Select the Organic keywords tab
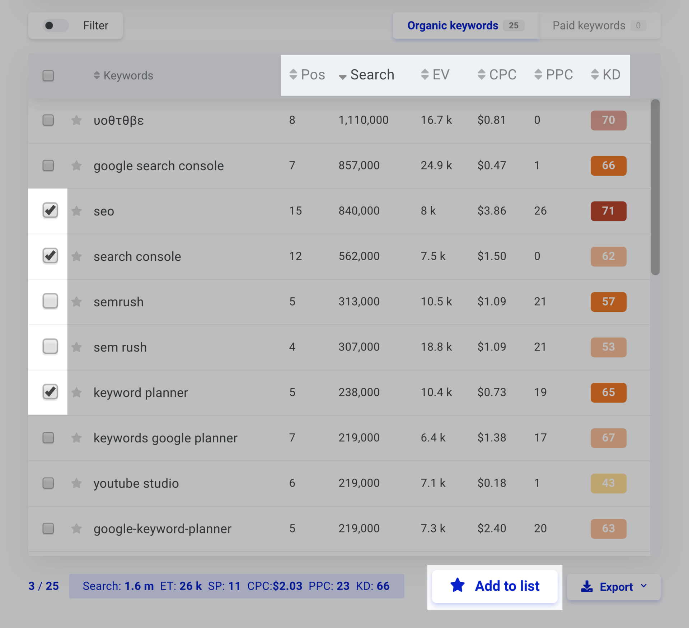 click(453, 25)
